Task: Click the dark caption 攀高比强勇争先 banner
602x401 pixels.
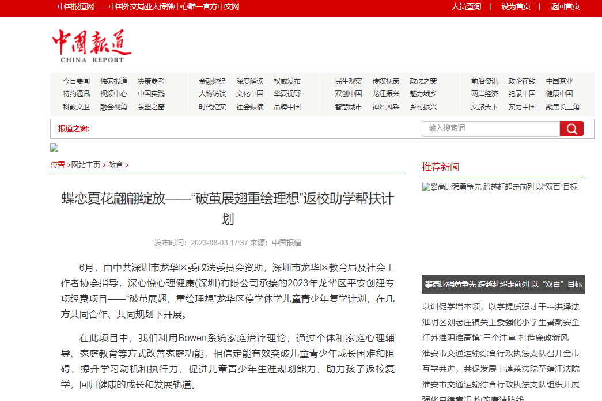Action: pos(503,284)
